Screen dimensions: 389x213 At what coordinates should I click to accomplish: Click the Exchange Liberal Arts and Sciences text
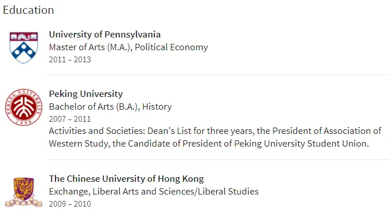tap(154, 192)
